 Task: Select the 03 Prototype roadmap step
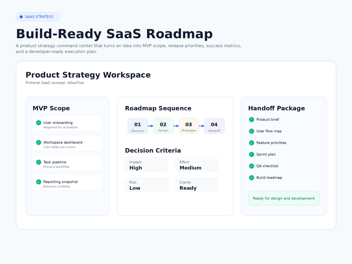(189, 126)
